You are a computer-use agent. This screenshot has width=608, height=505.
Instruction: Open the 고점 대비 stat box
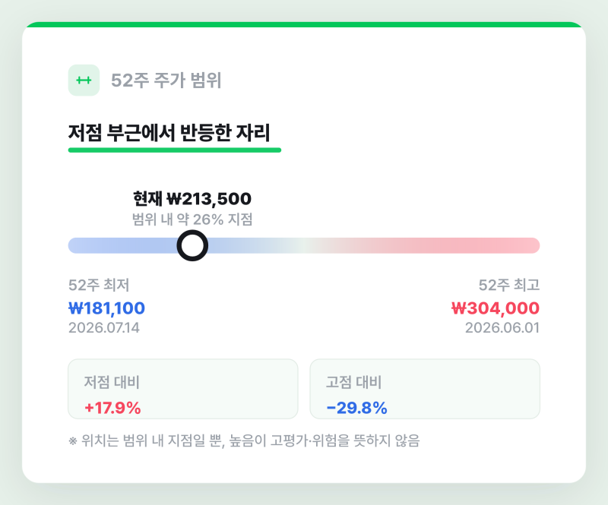425,389
